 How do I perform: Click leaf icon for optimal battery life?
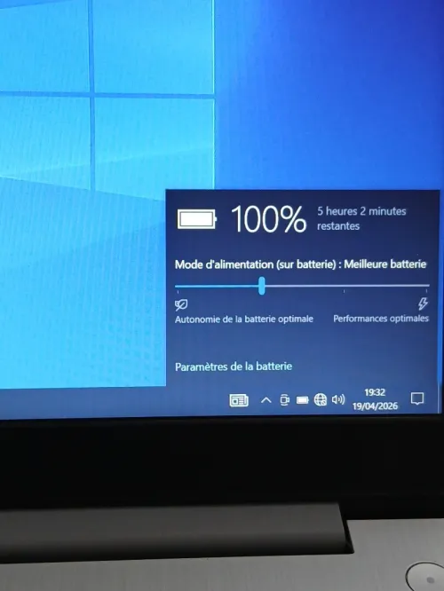click(x=181, y=304)
